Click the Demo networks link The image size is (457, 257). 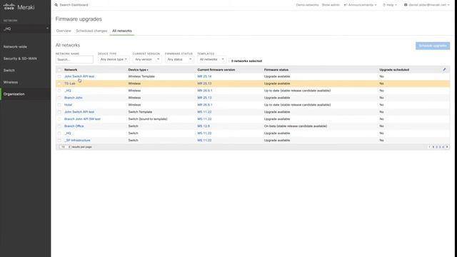click(307, 5)
